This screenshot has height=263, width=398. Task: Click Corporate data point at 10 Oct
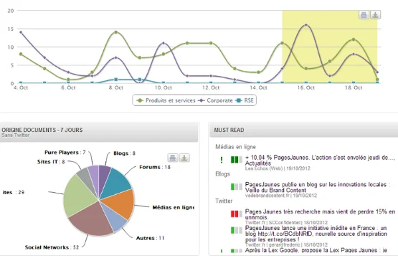[164, 43]
